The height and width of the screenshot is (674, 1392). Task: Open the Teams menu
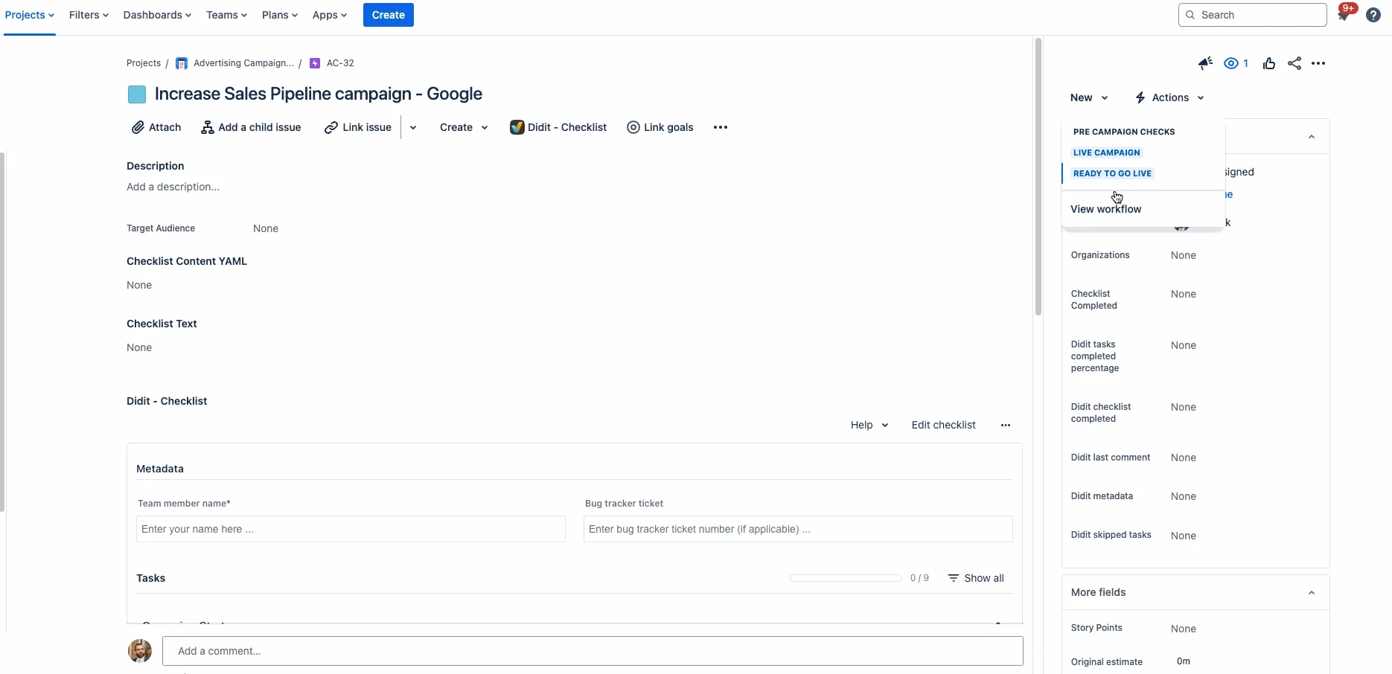[x=226, y=15]
